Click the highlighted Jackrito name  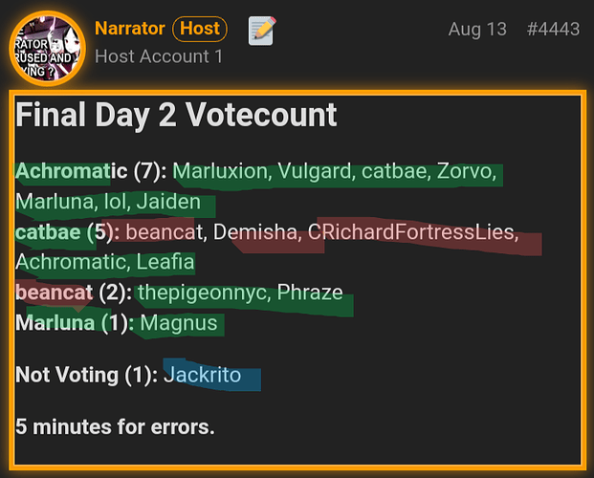[x=202, y=375]
